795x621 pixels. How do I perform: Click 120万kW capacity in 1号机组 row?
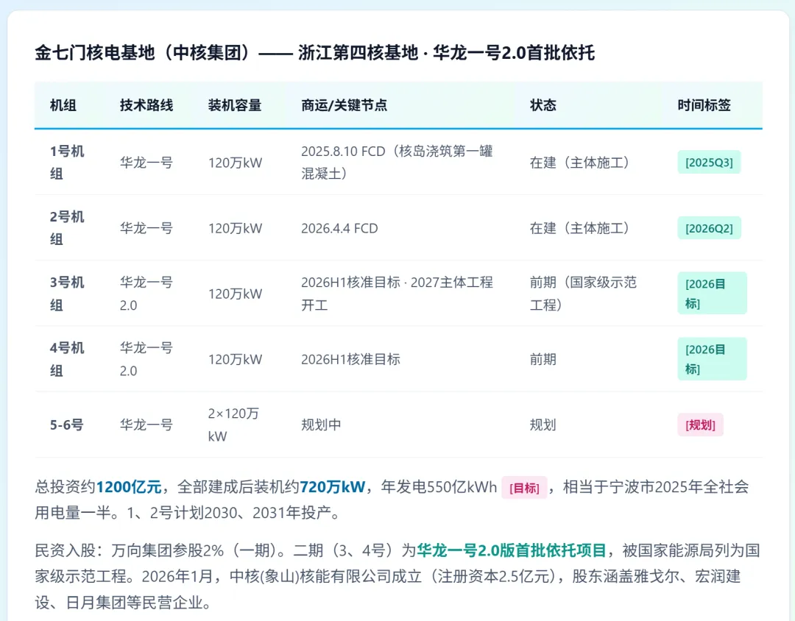click(x=236, y=163)
